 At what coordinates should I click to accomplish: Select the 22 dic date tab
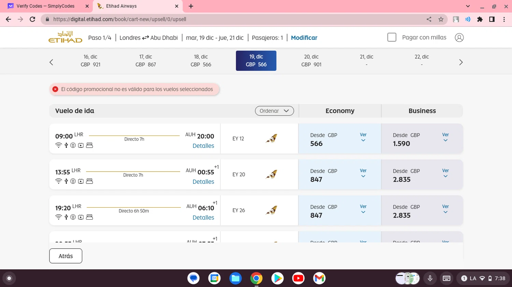(x=422, y=61)
